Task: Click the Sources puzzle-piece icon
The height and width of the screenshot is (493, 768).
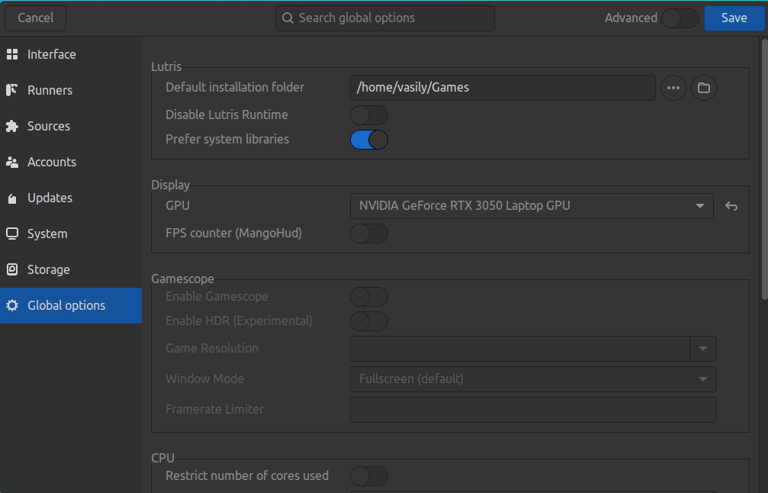Action: click(12, 126)
